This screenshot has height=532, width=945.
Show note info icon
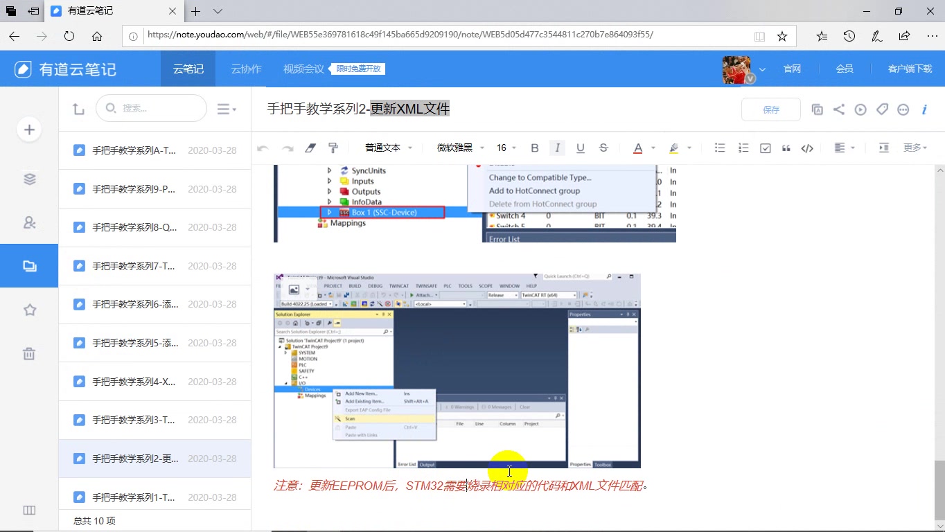924,109
